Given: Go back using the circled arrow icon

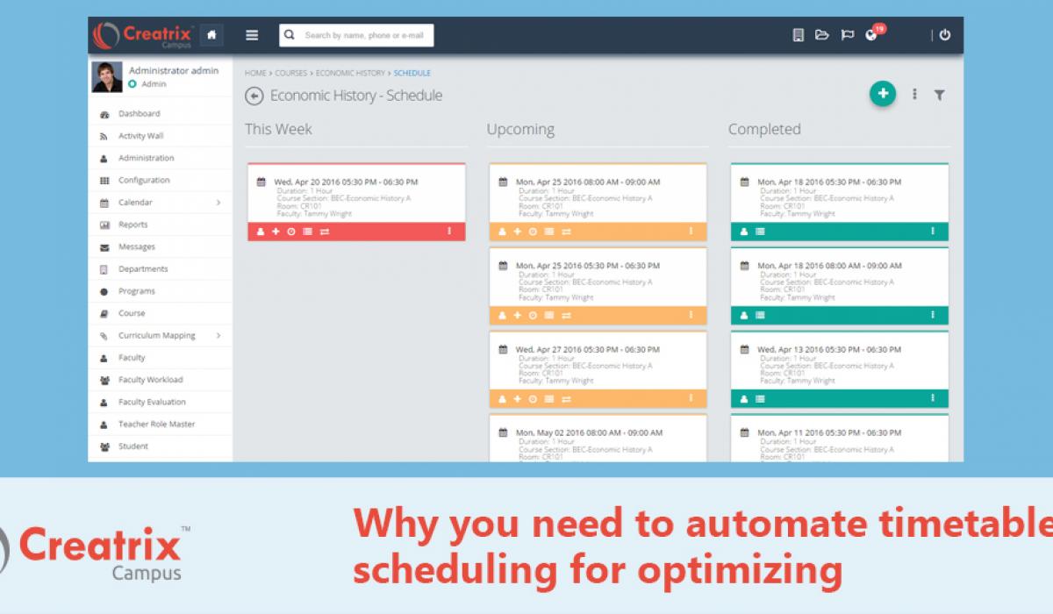Looking at the screenshot, I should 254,96.
